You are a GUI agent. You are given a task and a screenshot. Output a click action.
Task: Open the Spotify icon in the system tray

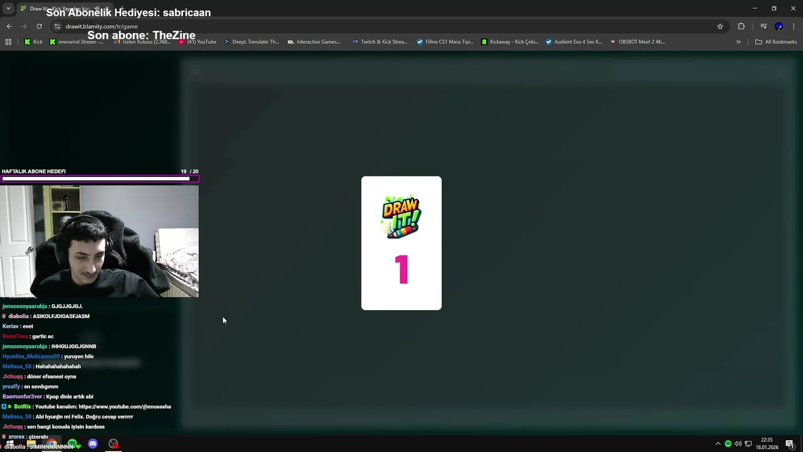pyautogui.click(x=728, y=444)
